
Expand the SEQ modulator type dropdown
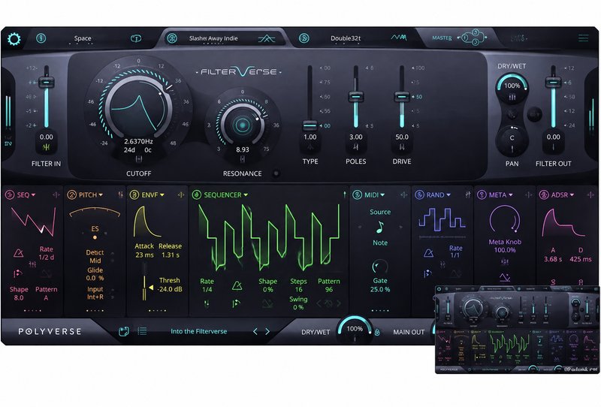tap(33, 195)
